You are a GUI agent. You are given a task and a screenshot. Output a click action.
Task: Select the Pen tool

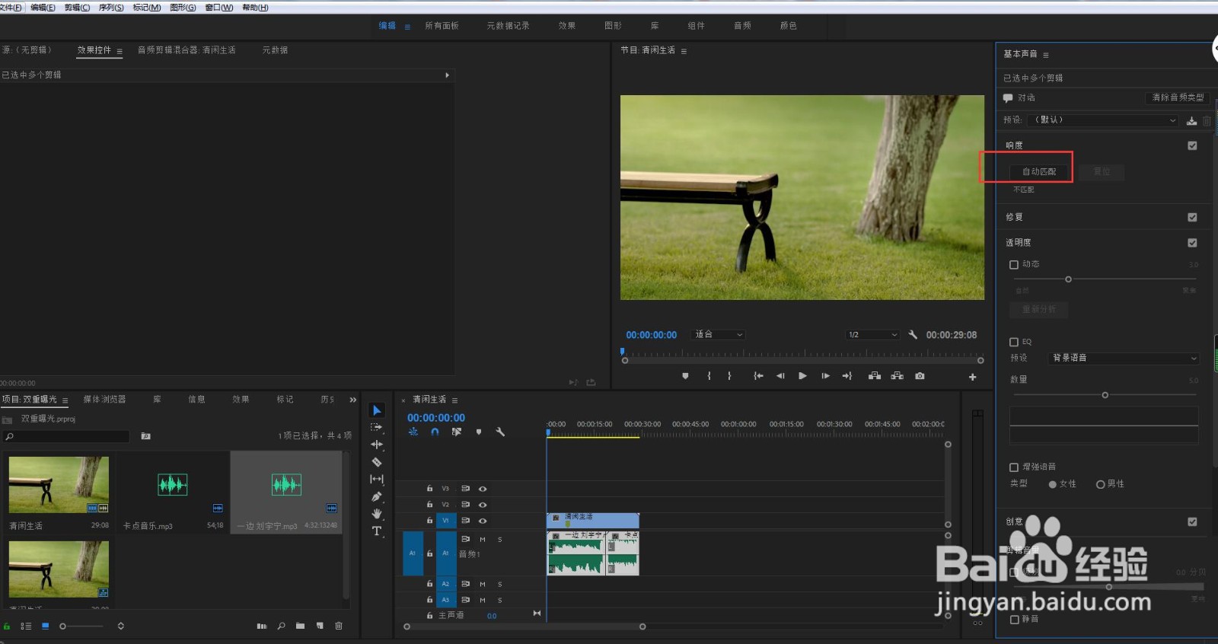[377, 496]
